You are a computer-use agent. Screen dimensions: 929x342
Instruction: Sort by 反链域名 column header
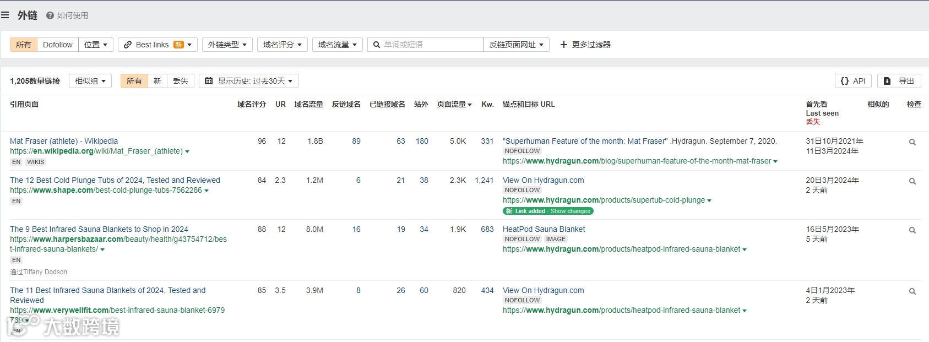[346, 104]
